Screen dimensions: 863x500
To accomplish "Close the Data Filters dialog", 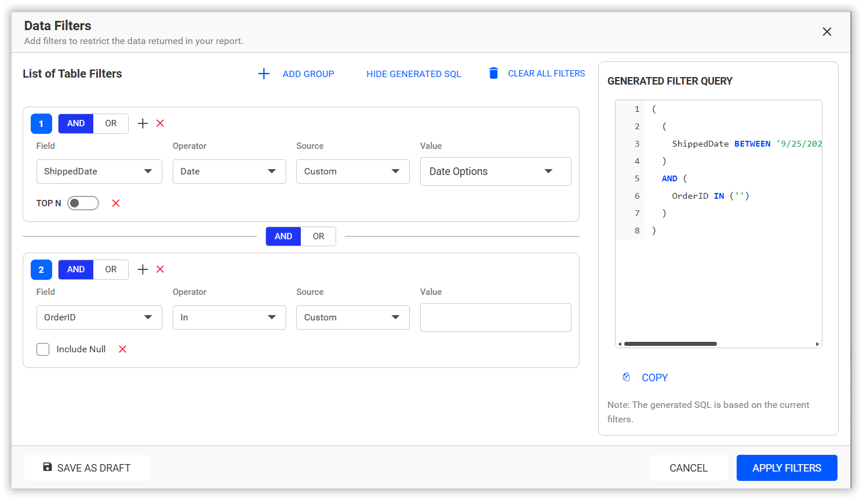I will (x=827, y=32).
